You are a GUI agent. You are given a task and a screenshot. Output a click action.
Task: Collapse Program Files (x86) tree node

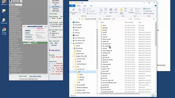72,56
